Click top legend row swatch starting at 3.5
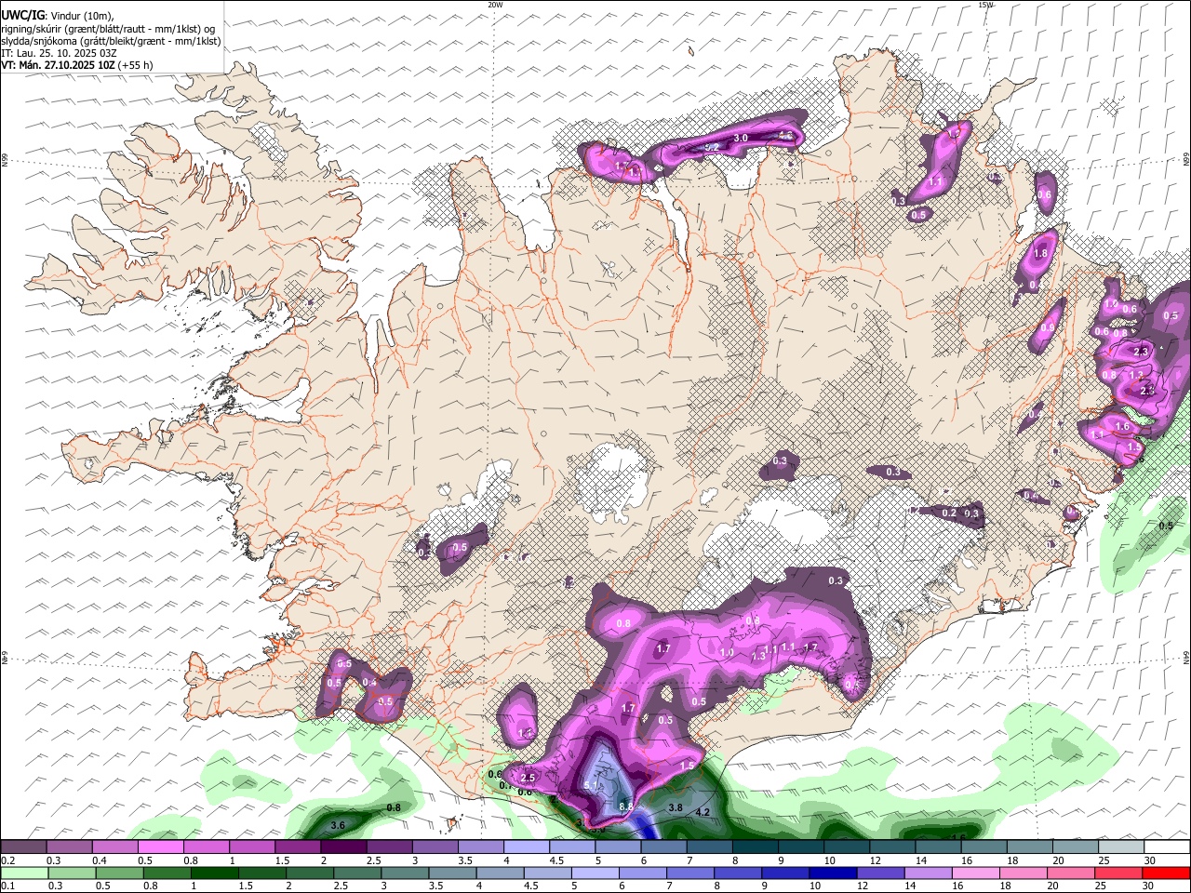The width and height of the screenshot is (1191, 893). coord(480,847)
